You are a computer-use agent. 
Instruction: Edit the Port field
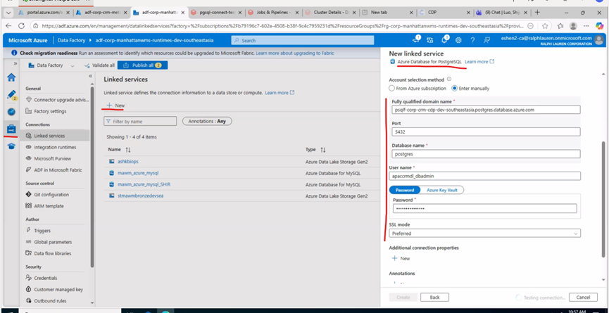point(486,132)
